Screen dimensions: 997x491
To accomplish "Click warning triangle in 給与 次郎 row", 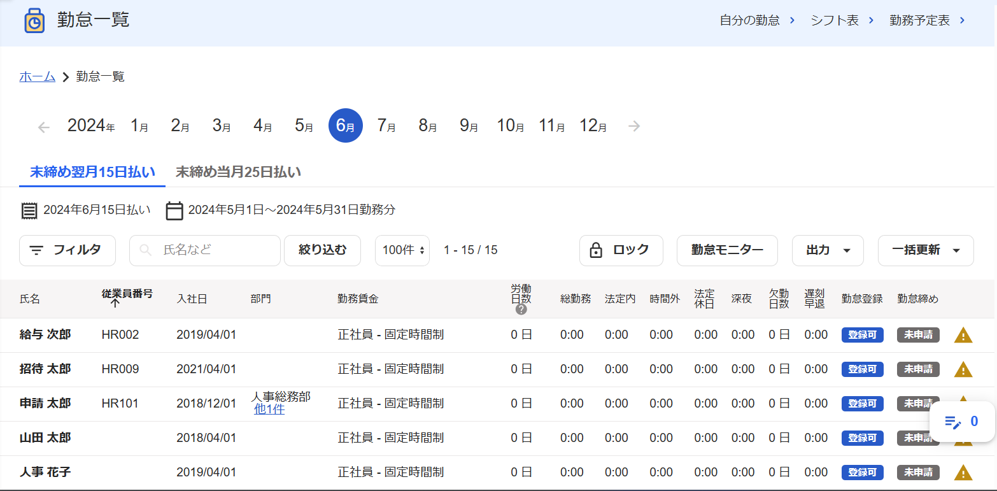I will pyautogui.click(x=963, y=335).
